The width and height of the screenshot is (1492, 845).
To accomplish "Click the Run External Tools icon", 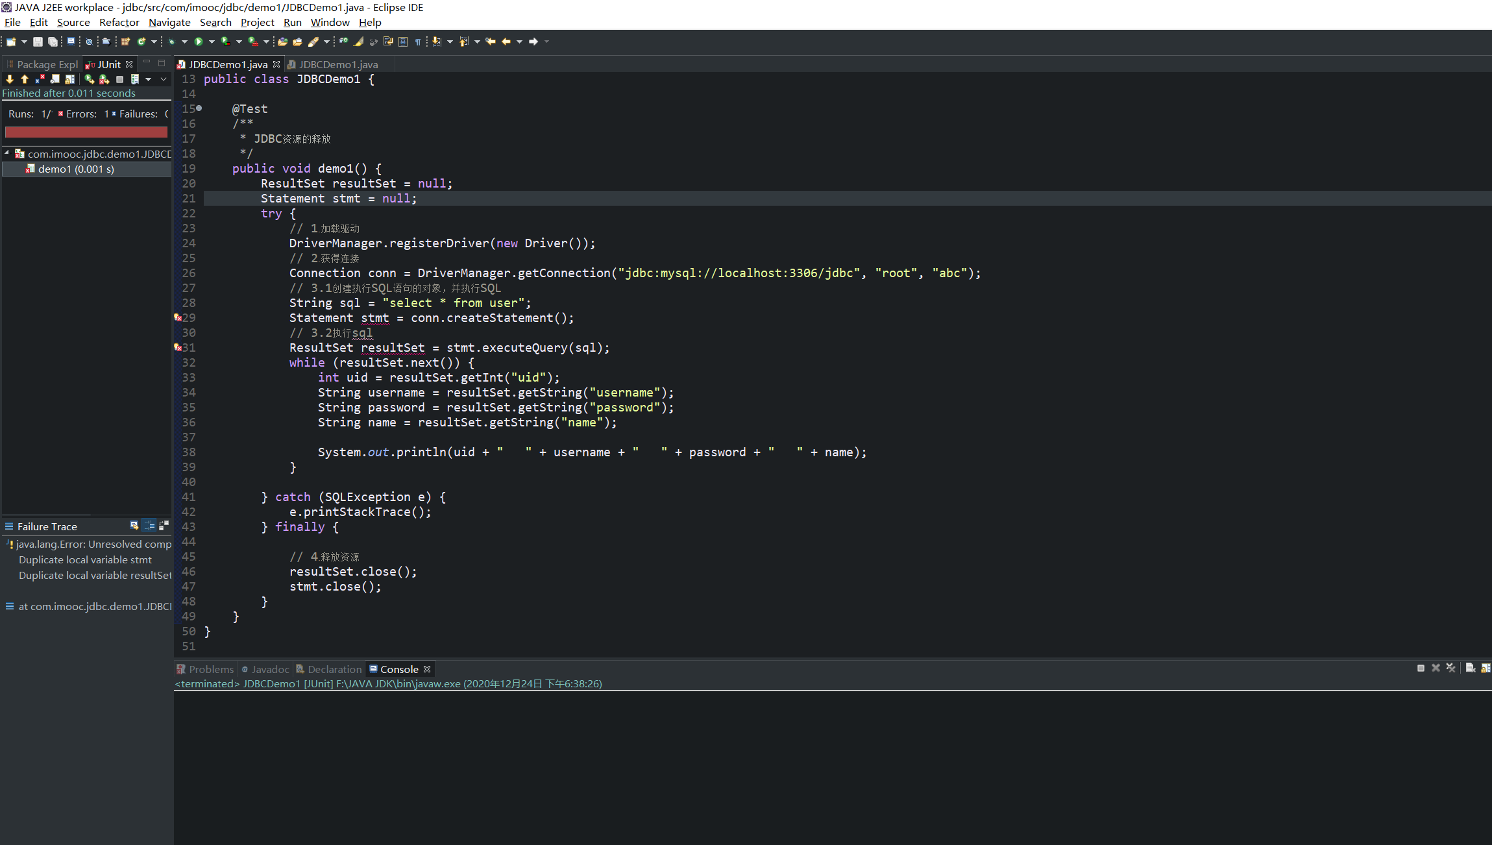I will click(253, 42).
